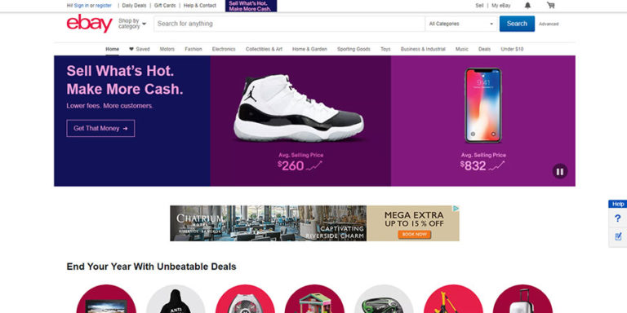Click the Sign in link

pos(82,6)
